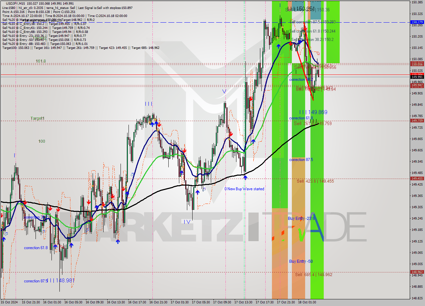Click the 'Sell correction 87.5 | 150.293' label

click(x=312, y=22)
